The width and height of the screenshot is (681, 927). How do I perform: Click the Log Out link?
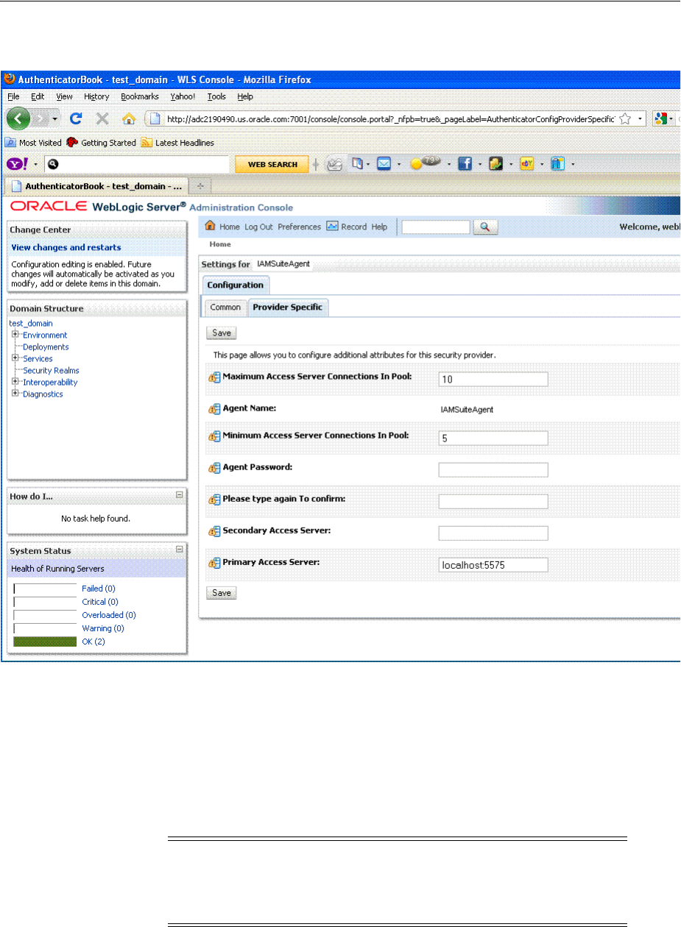[x=258, y=227]
